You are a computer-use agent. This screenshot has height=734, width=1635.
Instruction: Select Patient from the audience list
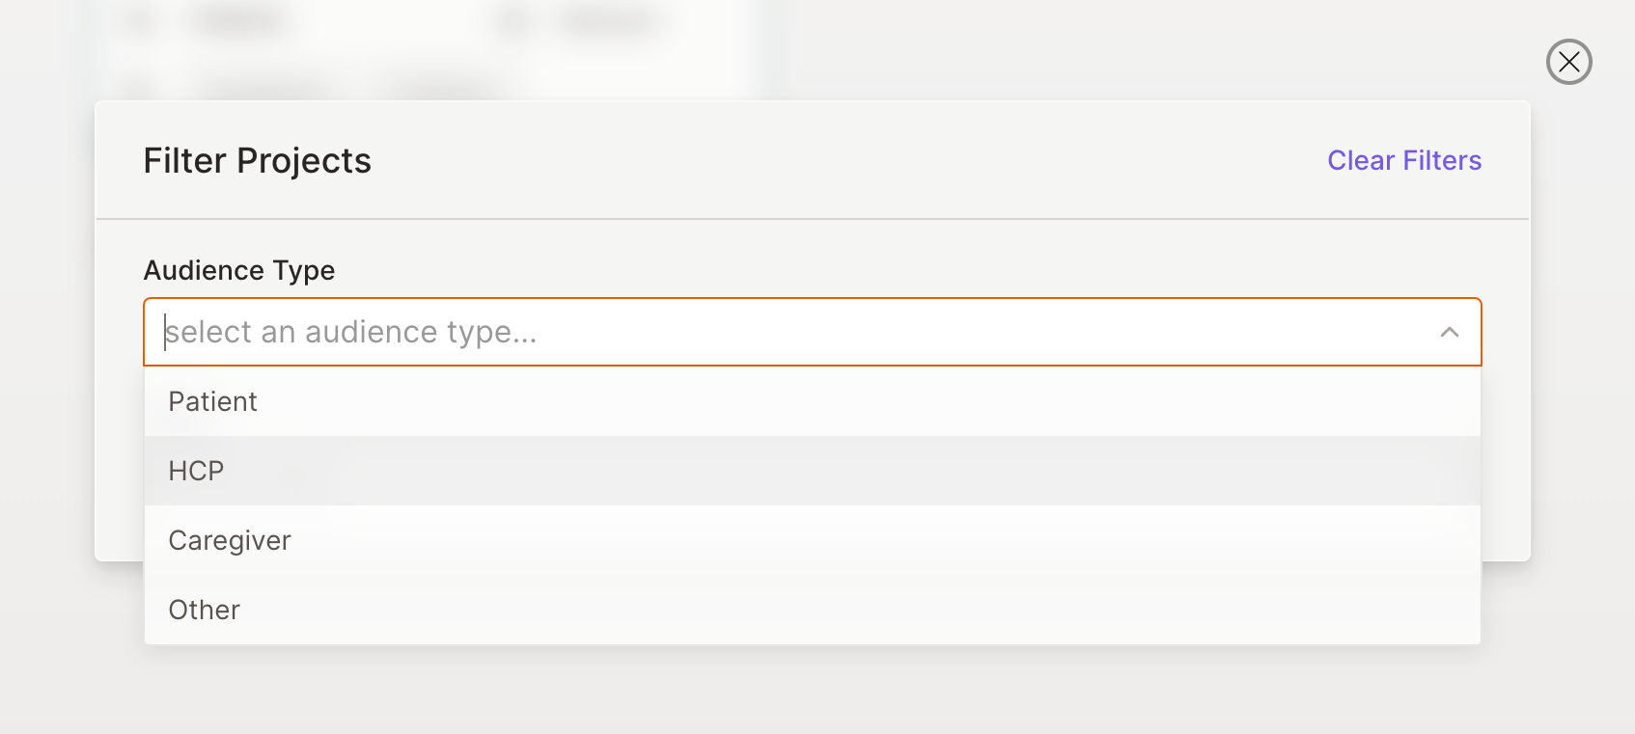pyautogui.click(x=212, y=401)
